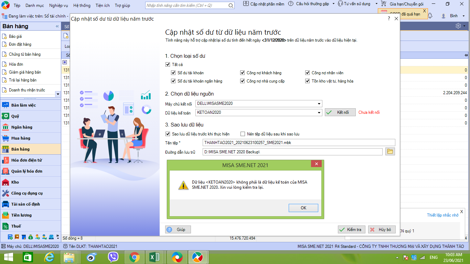Click the Thiết lập nhắc nhở link
Viewport: 470px width, 264px height.
(x=442, y=215)
